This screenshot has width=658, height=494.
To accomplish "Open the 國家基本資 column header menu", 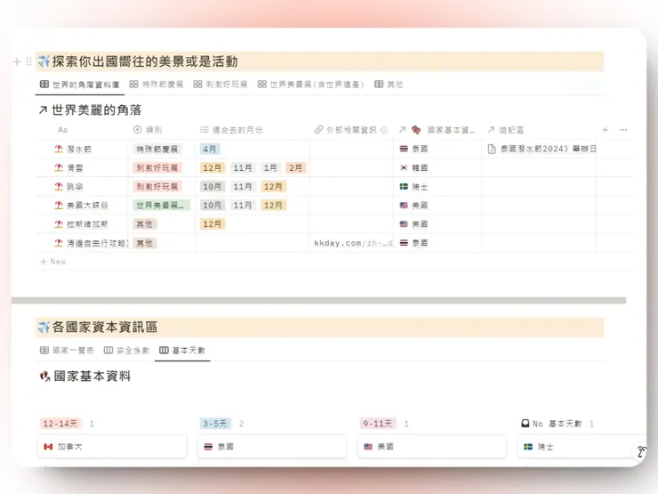I will point(437,130).
